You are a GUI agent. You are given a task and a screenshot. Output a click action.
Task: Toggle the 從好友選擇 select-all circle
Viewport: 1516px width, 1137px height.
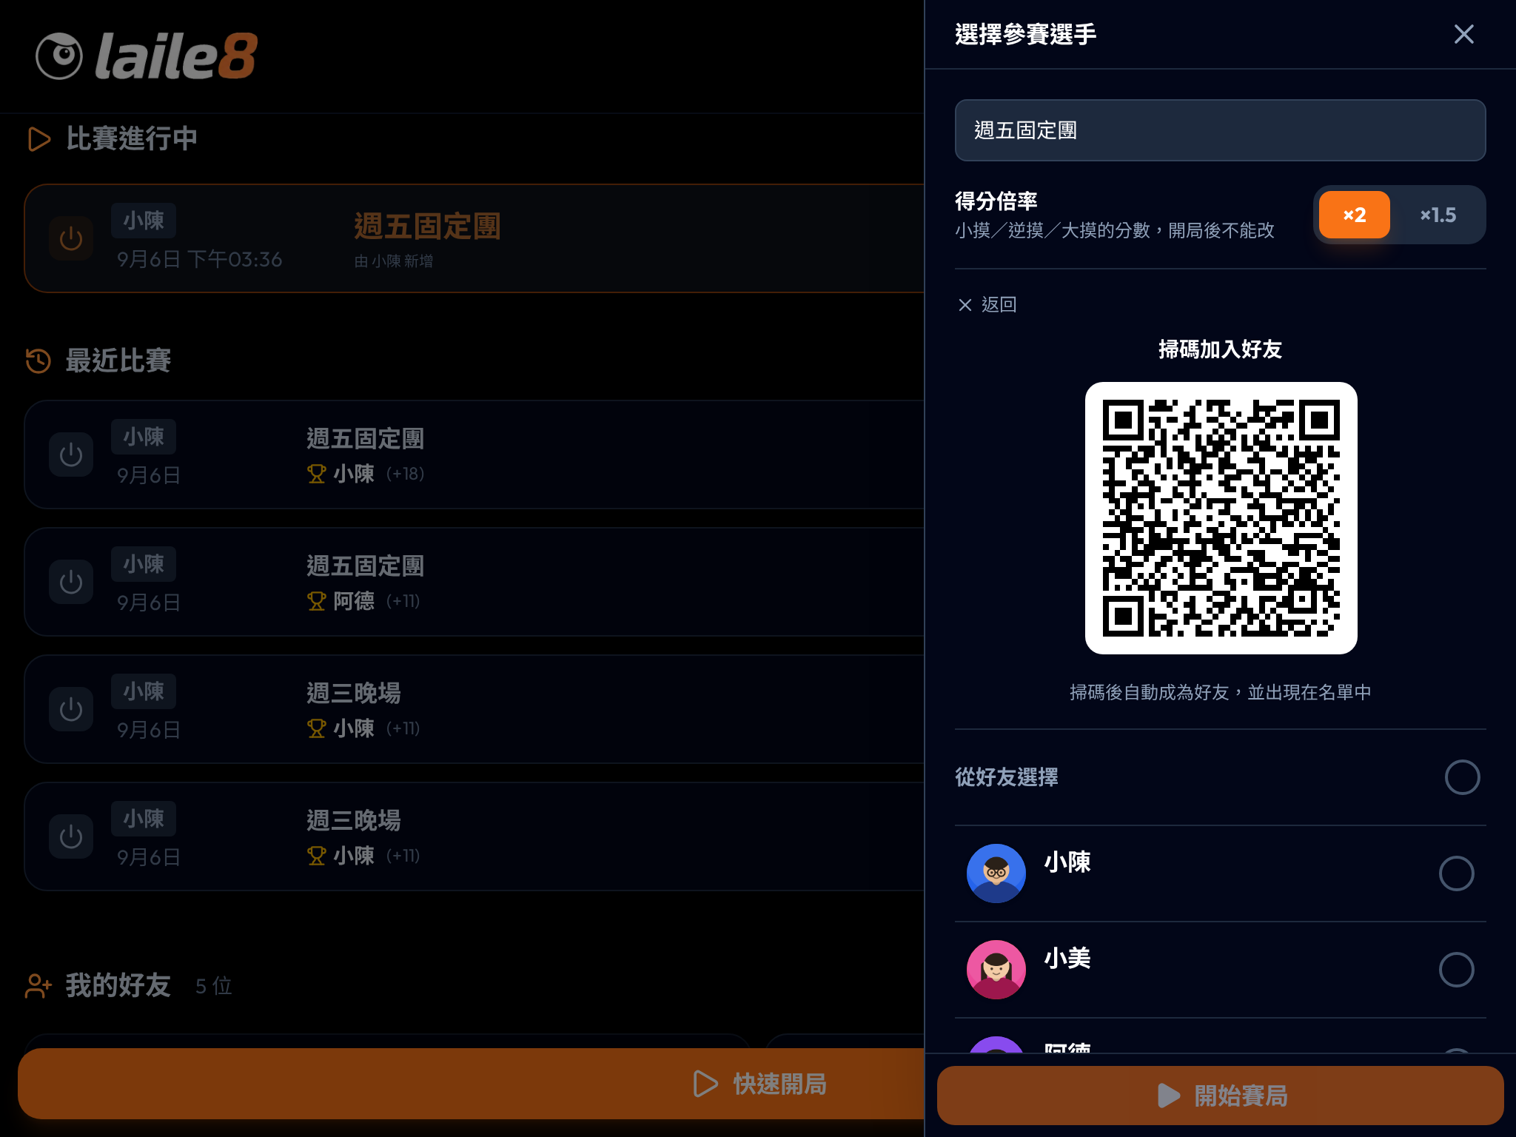(1462, 777)
